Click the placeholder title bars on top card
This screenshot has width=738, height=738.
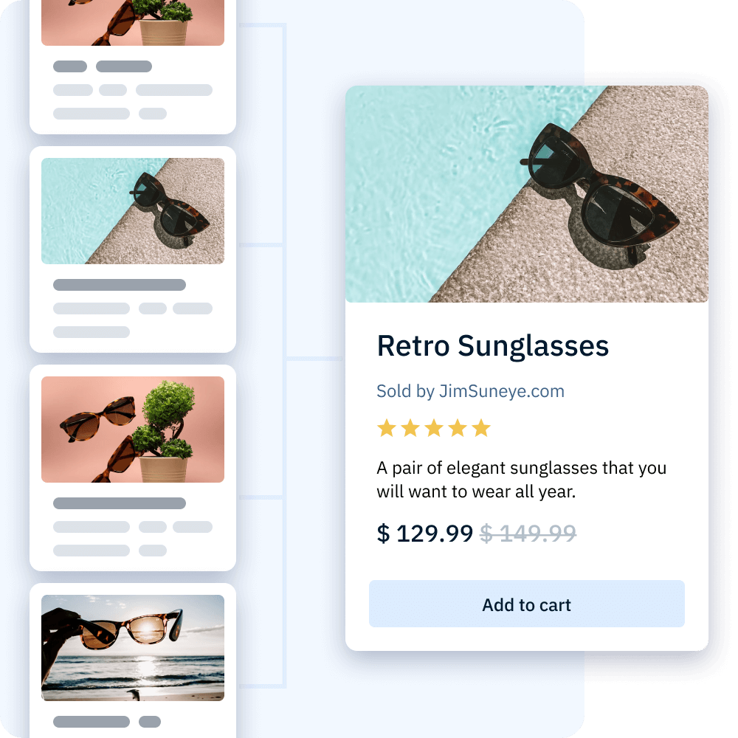[x=103, y=66]
